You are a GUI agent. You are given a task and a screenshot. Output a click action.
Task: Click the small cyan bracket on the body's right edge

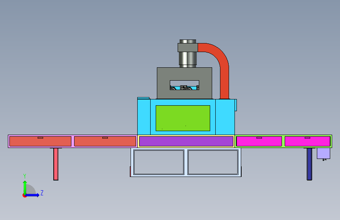[x=236, y=105]
